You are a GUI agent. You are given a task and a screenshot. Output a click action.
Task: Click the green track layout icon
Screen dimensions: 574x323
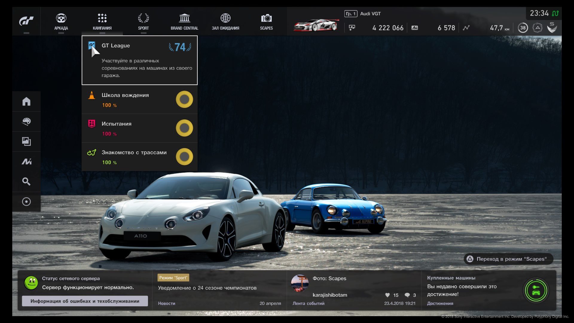click(91, 153)
